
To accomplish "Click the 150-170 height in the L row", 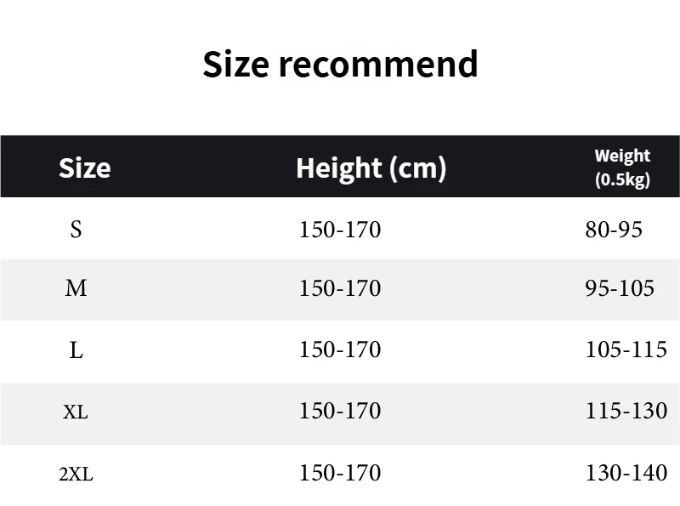I will (x=340, y=350).
